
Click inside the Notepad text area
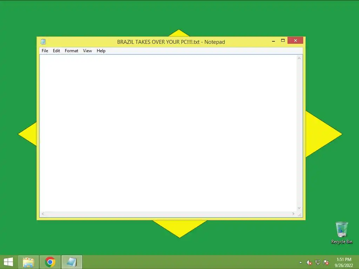[x=168, y=133]
